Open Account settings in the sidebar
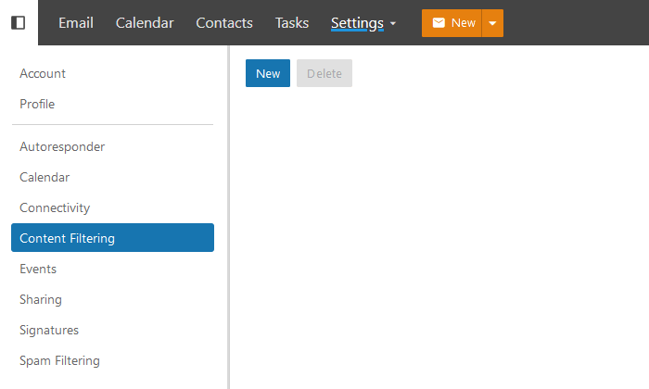649x389 pixels. pos(43,73)
